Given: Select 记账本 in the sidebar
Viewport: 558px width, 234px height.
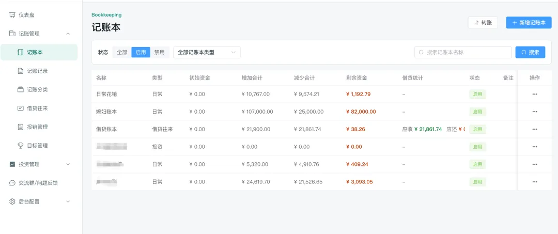Looking at the screenshot, I should (x=39, y=52).
